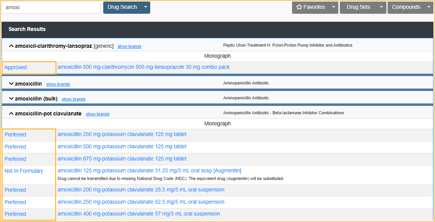This screenshot has height=222, width=435.
Task: Select the clarithromycin-lansoprazole combo pack
Action: (143, 67)
